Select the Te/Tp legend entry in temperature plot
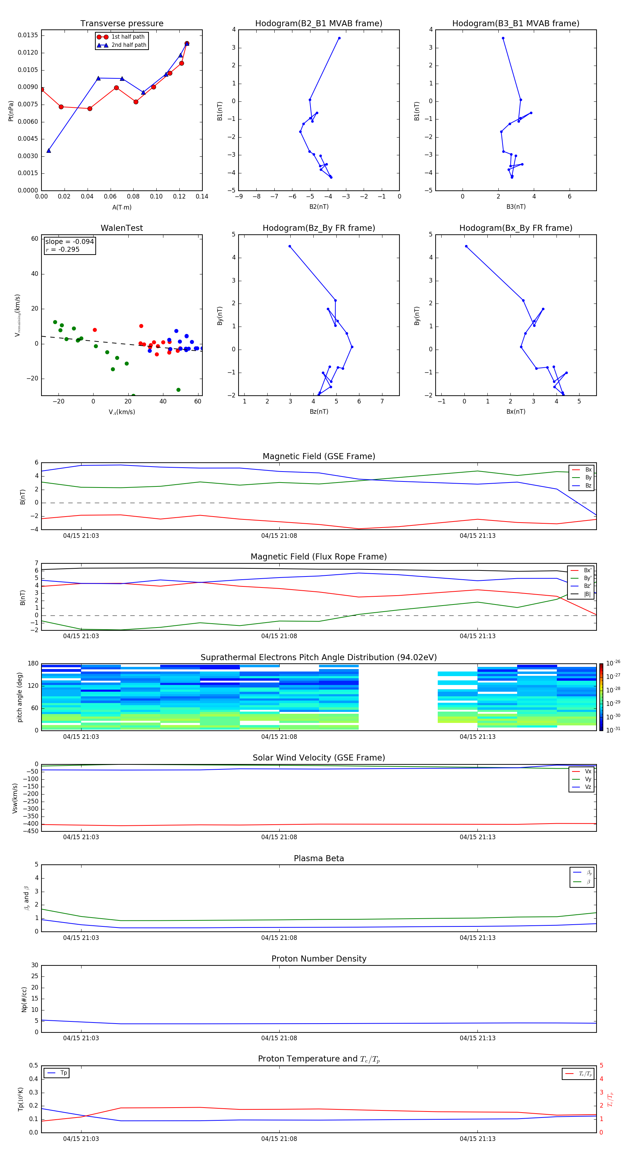This screenshot has width=638, height=1170. pyautogui.click(x=579, y=1074)
